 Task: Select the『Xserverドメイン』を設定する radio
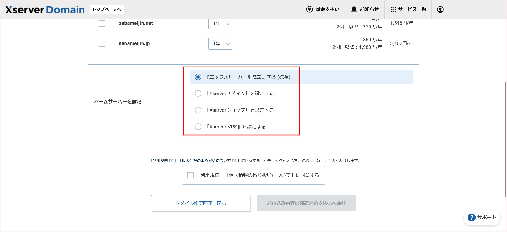(x=198, y=94)
